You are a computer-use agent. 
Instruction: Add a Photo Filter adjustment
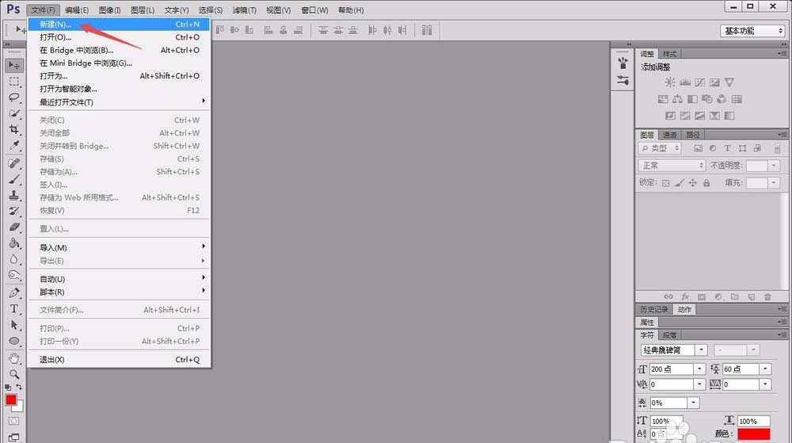click(706, 99)
